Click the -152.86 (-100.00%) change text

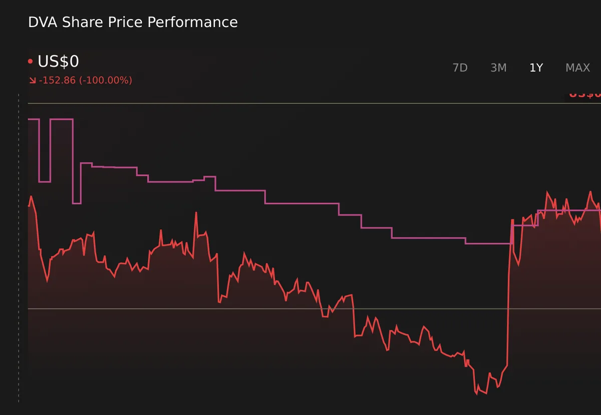pos(85,81)
